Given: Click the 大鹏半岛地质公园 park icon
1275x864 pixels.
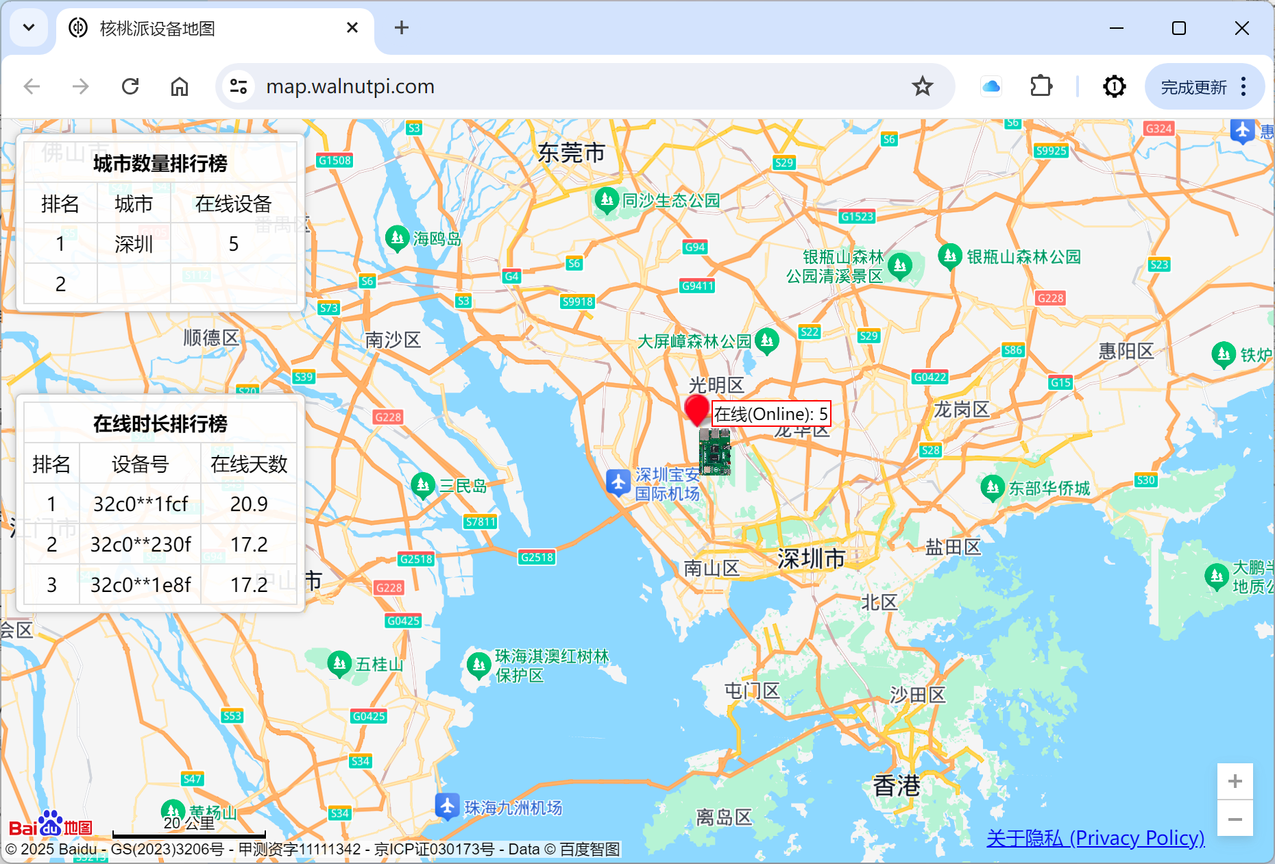Looking at the screenshot, I should (1217, 576).
